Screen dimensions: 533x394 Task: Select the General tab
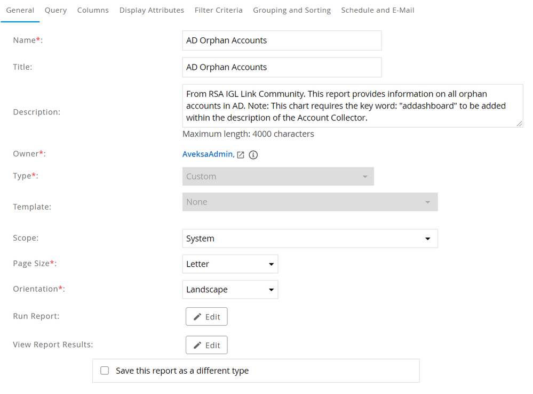pos(20,10)
